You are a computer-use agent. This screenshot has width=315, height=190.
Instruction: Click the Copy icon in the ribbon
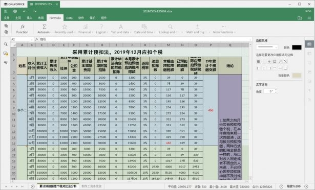pos(6,26)
